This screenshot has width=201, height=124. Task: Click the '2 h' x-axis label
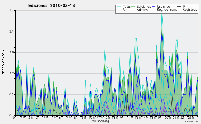[x=30, y=117]
